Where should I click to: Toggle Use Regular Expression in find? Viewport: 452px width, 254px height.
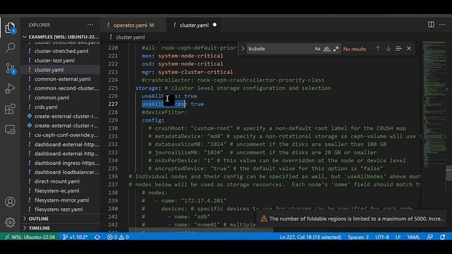pyautogui.click(x=336, y=49)
